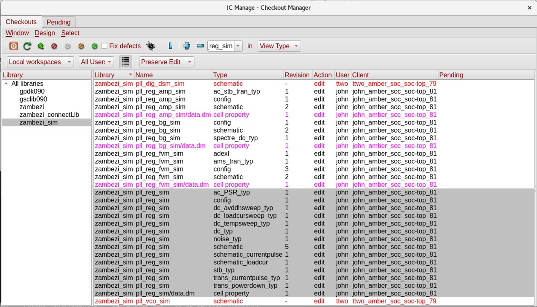Toggle the list view button

pyautogui.click(x=125, y=62)
